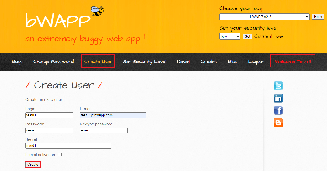
Task: Click the Reset menu item
Action: [183, 62]
